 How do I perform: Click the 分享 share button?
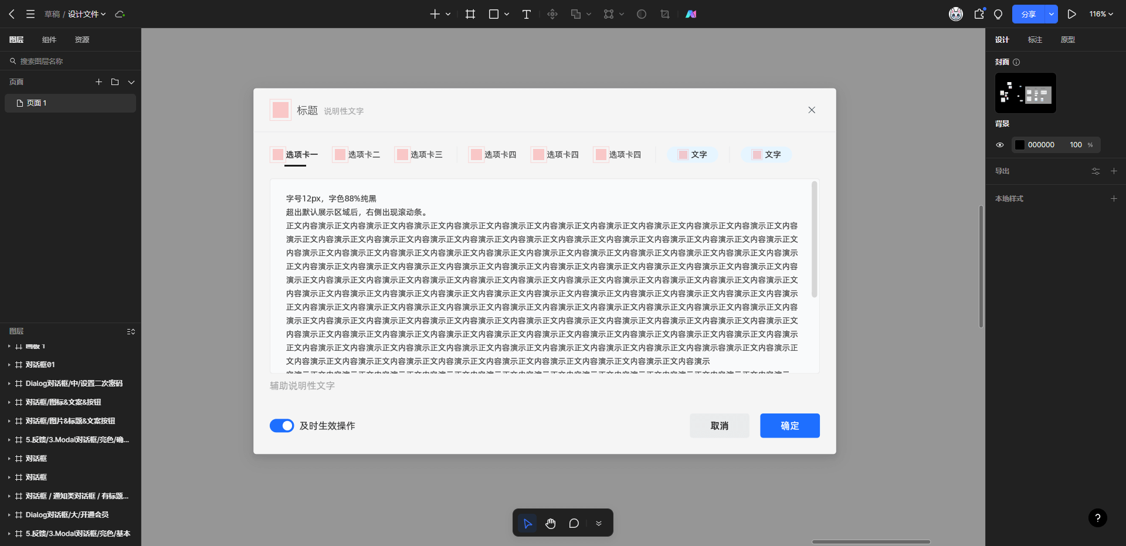coord(1028,14)
